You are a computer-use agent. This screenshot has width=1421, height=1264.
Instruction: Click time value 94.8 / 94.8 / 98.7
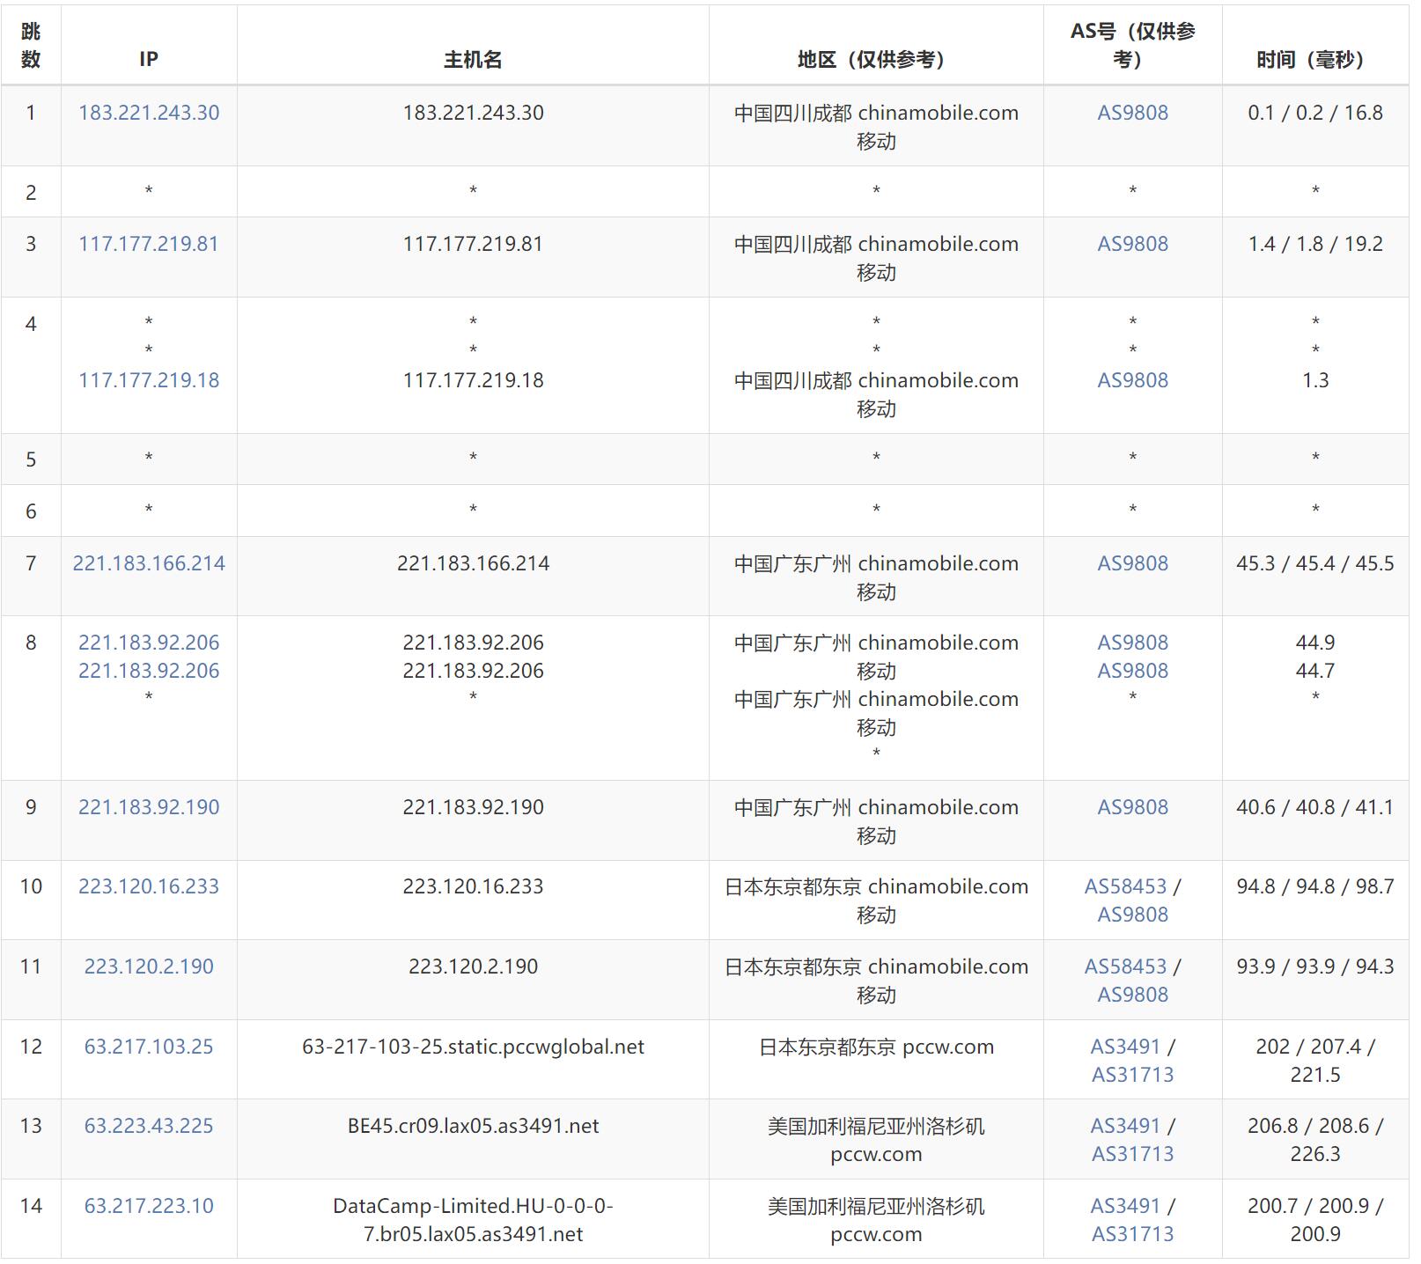click(x=1315, y=886)
